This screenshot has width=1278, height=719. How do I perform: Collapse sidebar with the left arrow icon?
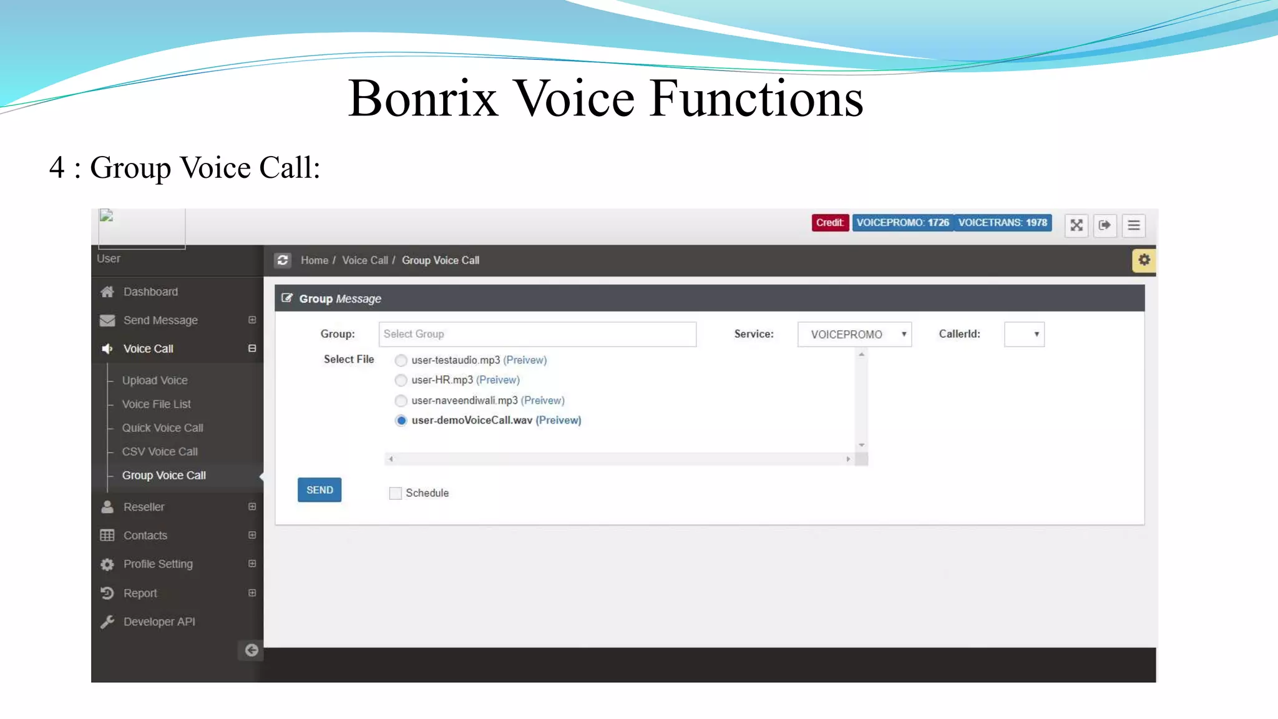251,650
